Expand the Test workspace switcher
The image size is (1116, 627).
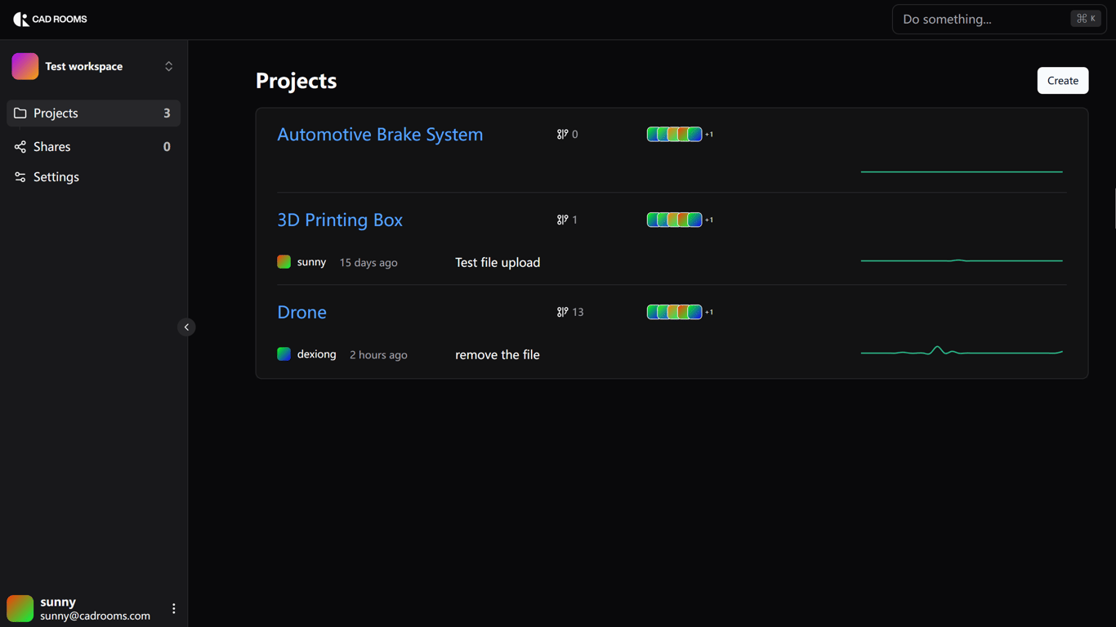click(x=169, y=66)
